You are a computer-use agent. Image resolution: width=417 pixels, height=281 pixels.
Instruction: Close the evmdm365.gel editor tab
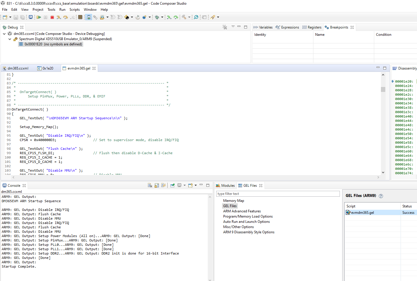(94, 68)
